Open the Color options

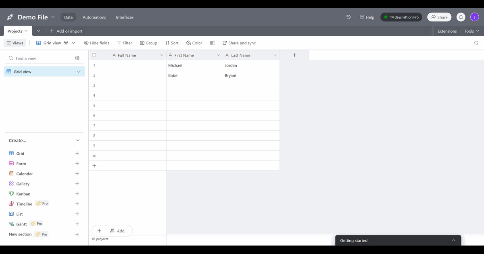[x=194, y=43]
